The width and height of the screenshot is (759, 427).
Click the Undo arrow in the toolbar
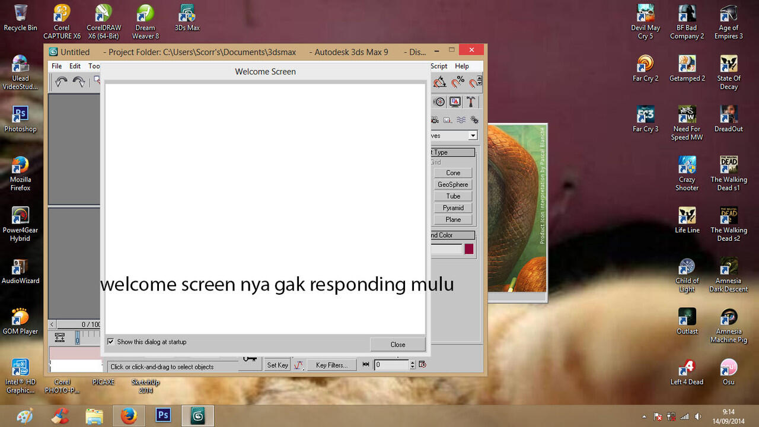point(61,82)
